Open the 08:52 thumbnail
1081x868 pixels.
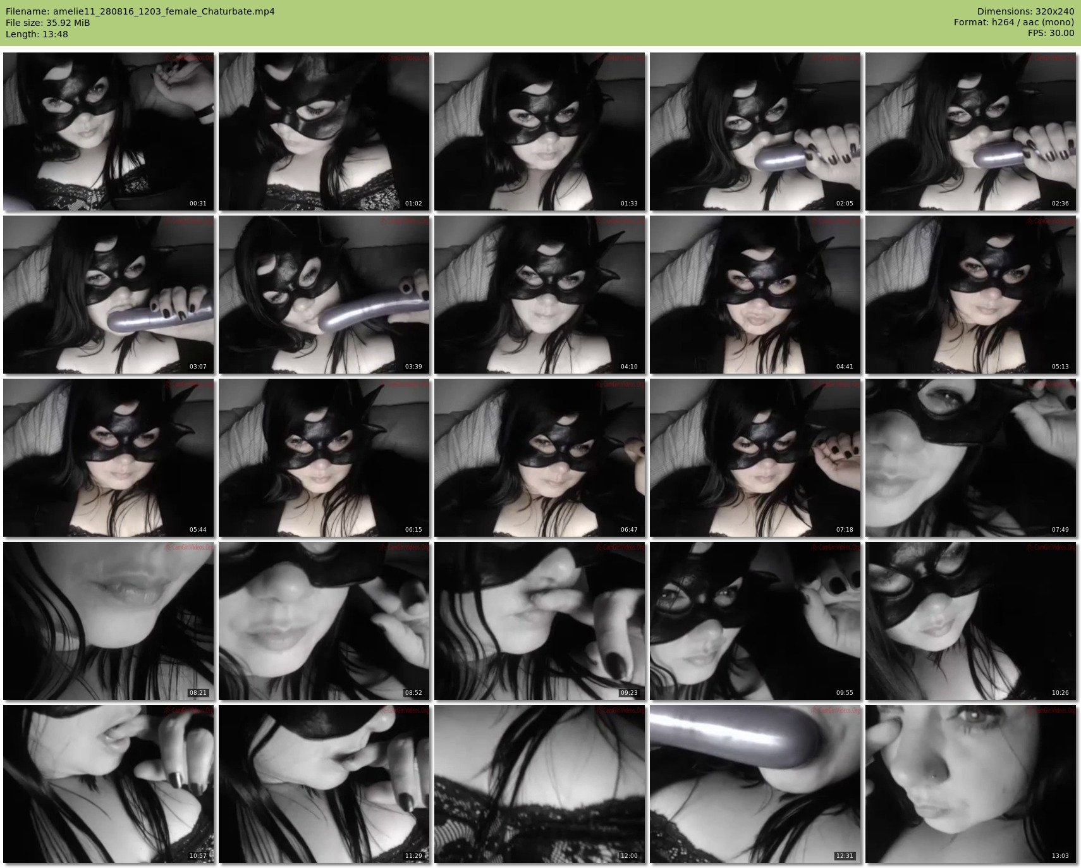tap(324, 621)
